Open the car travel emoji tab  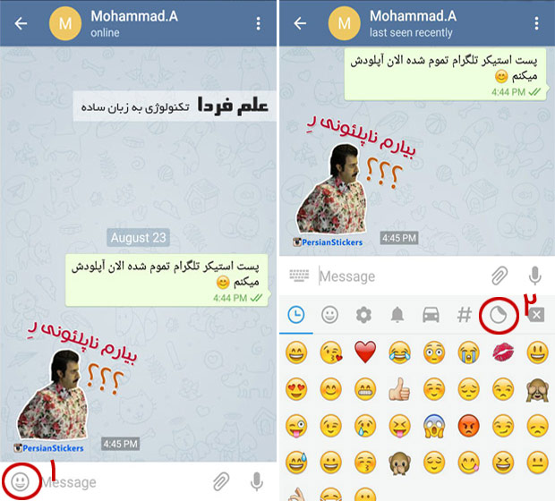click(x=431, y=315)
